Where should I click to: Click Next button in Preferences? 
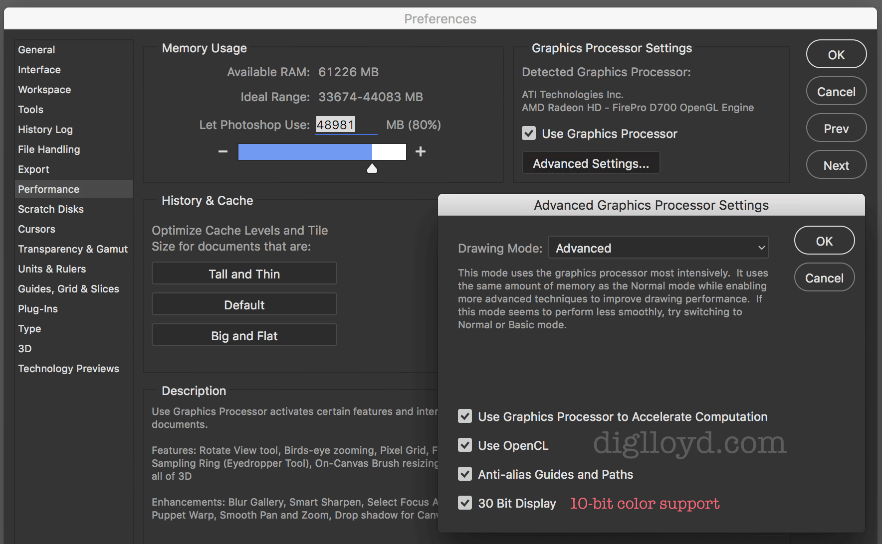tap(836, 165)
